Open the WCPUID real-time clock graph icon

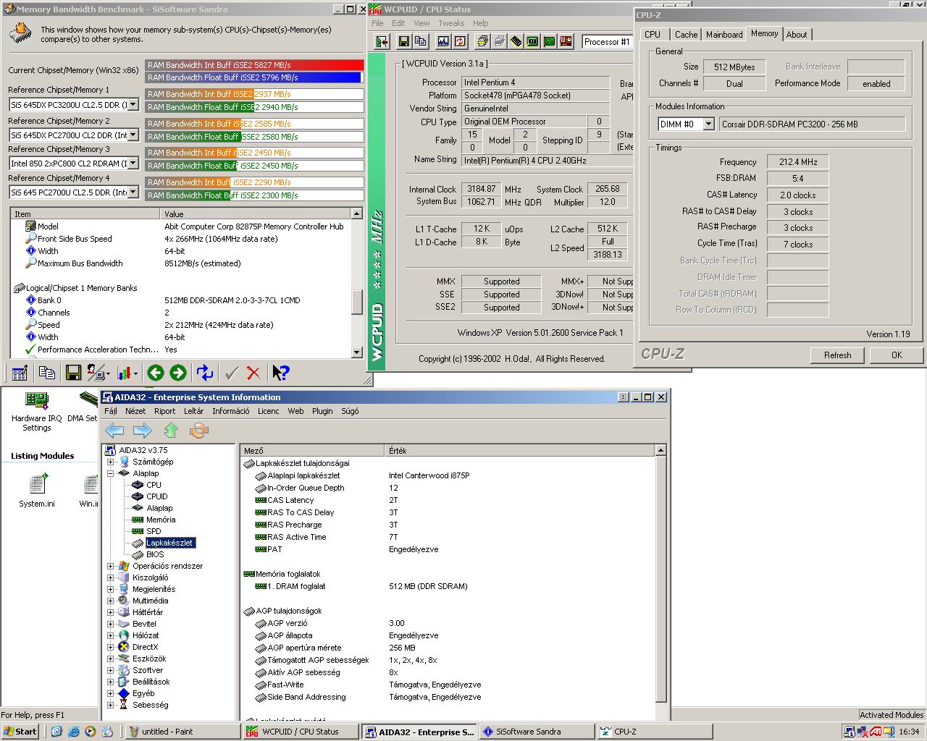[x=442, y=41]
